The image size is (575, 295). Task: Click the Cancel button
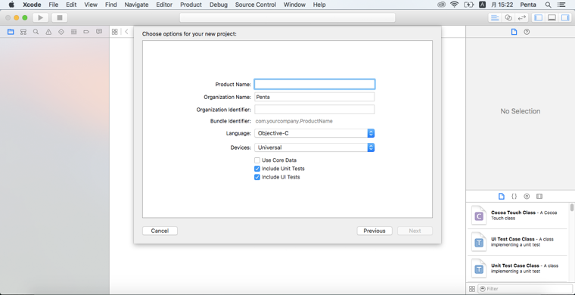coord(160,231)
